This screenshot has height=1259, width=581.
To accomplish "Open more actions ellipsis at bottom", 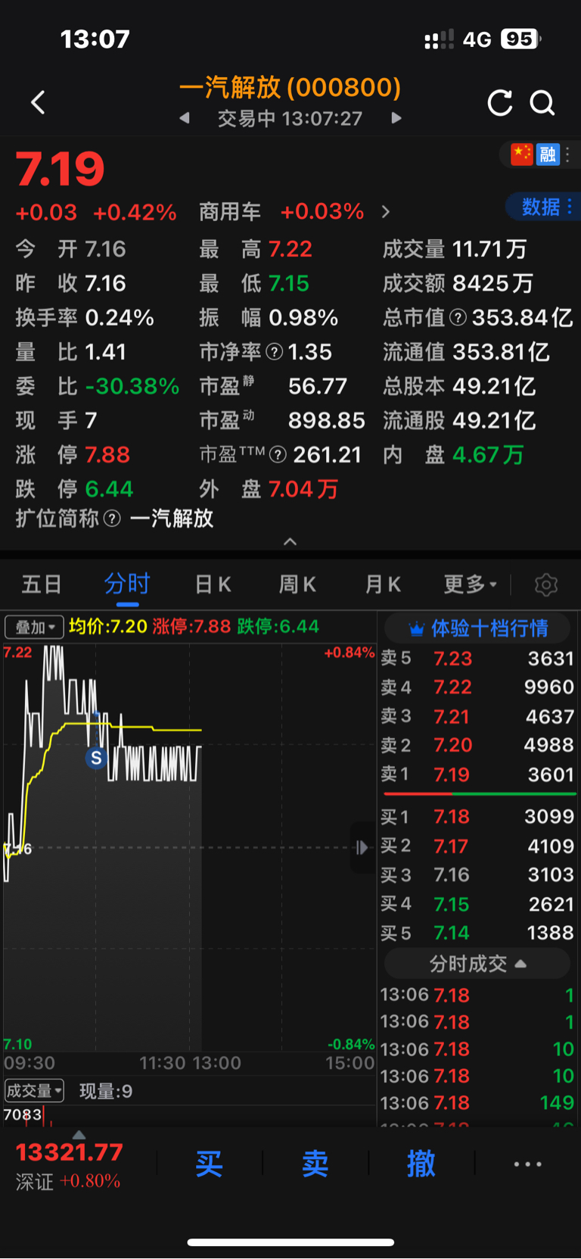I will tap(527, 1164).
